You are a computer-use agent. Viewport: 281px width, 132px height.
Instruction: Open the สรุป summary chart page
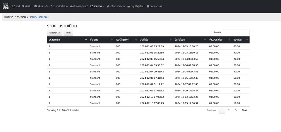tap(16, 6)
